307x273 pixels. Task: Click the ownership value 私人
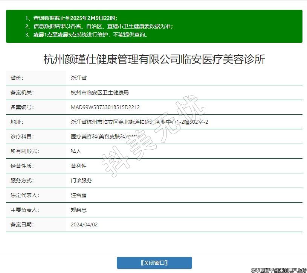point(76,151)
